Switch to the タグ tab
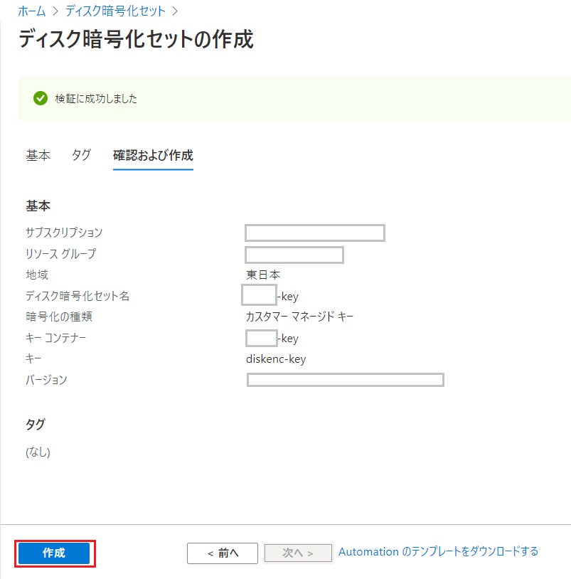 pos(81,155)
